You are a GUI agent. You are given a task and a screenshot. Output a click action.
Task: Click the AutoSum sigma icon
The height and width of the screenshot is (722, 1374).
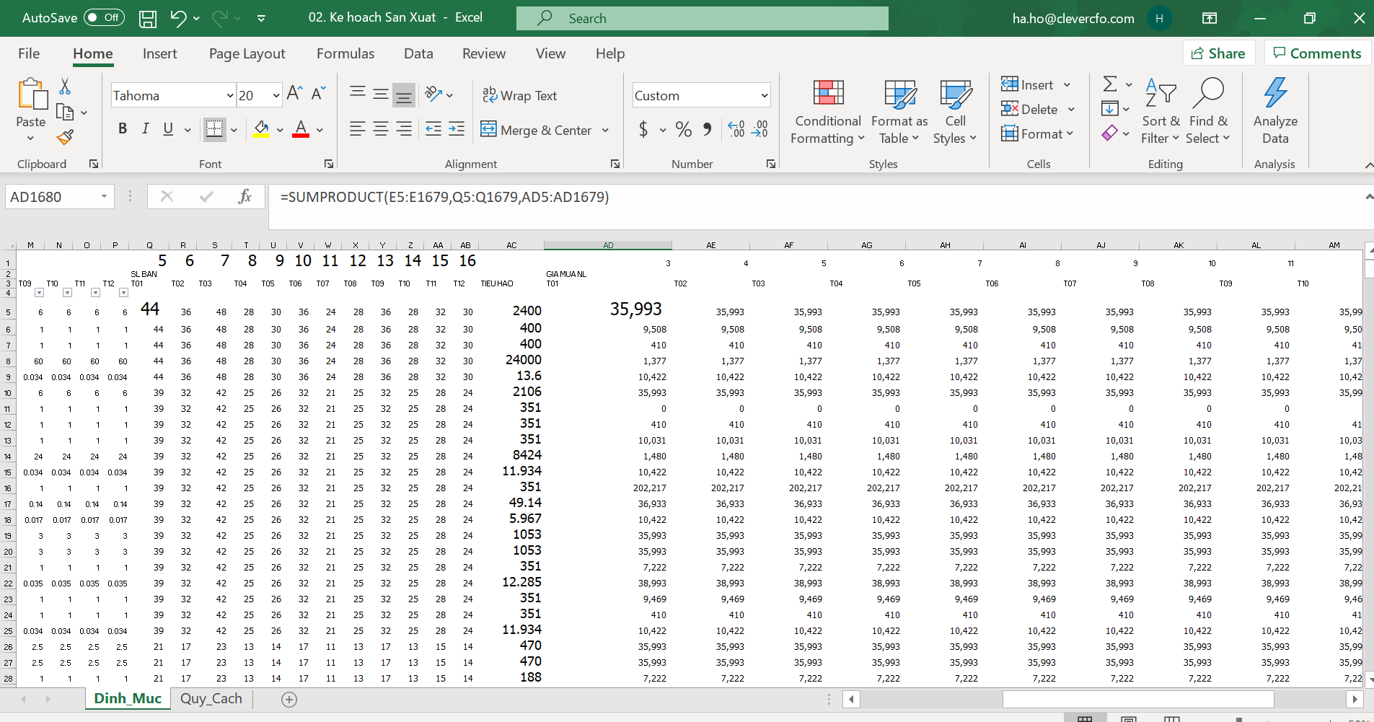(1110, 84)
